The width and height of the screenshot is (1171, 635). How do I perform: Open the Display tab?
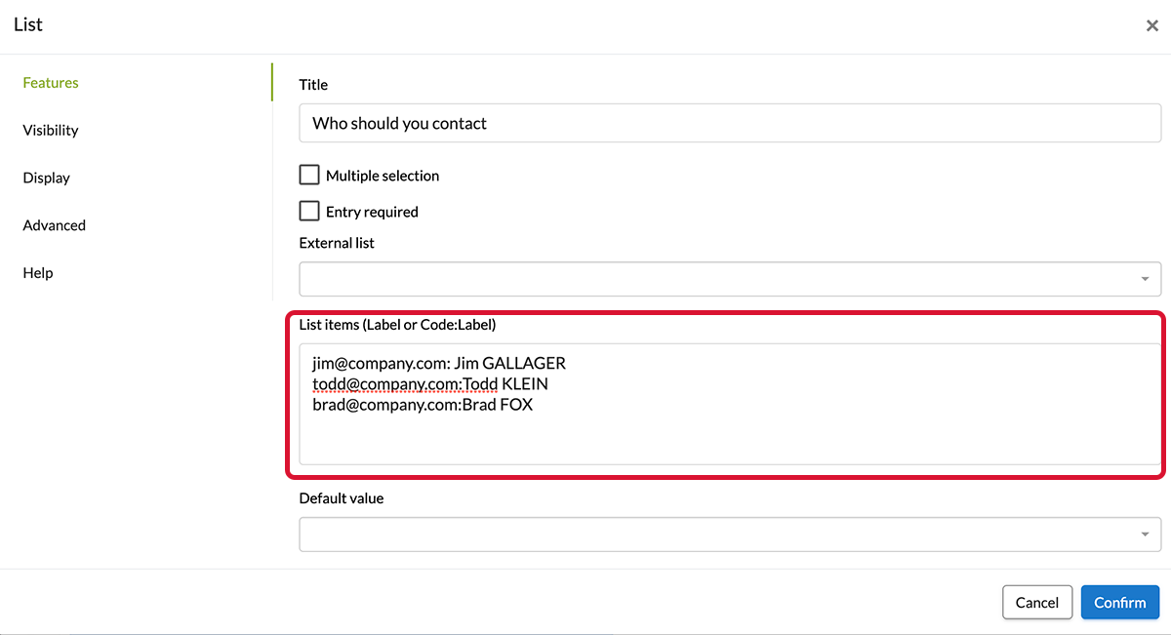coord(47,179)
